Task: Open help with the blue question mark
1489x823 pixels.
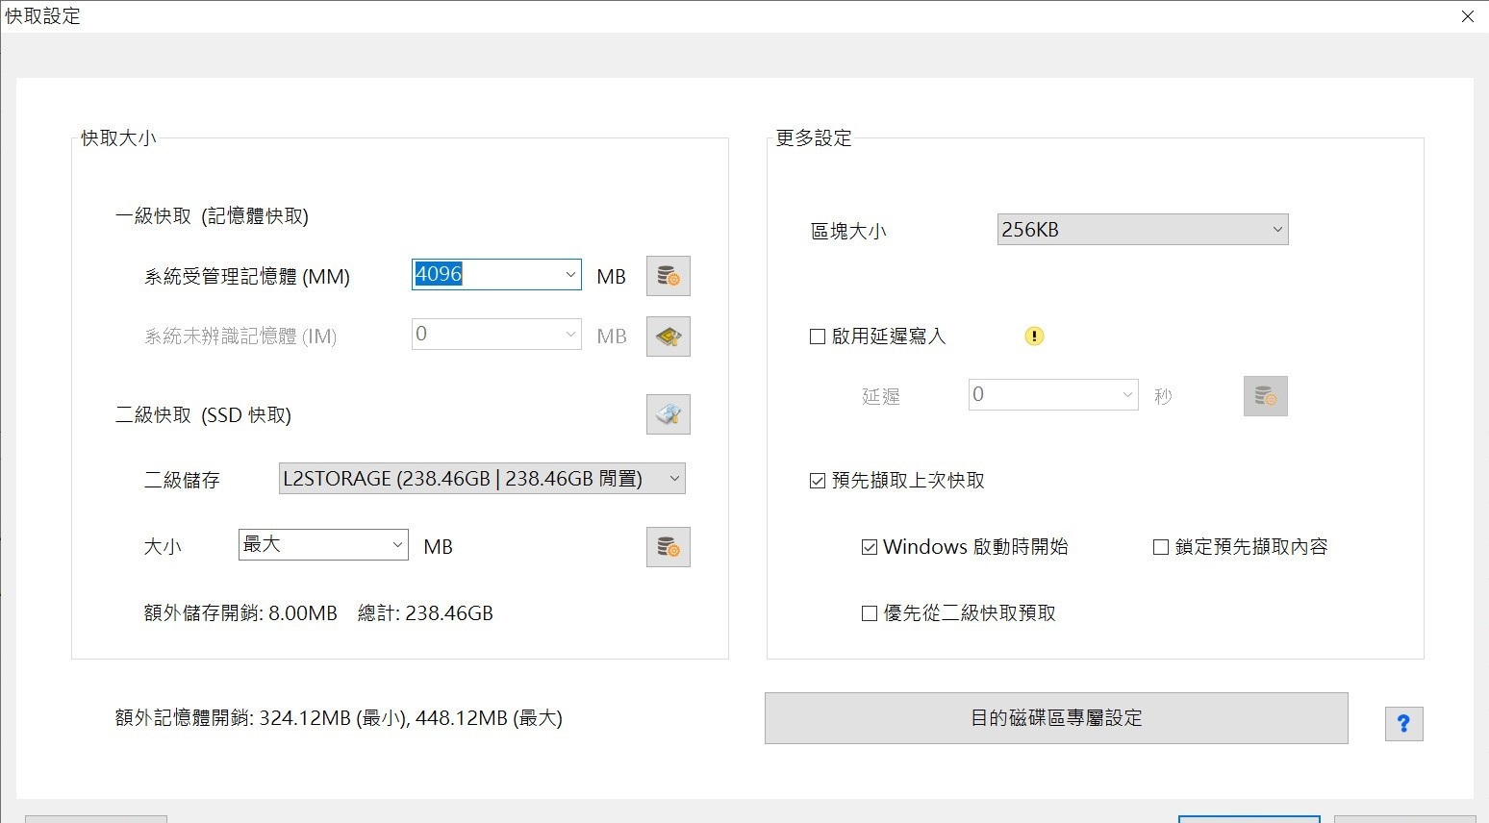Action: pyautogui.click(x=1403, y=724)
